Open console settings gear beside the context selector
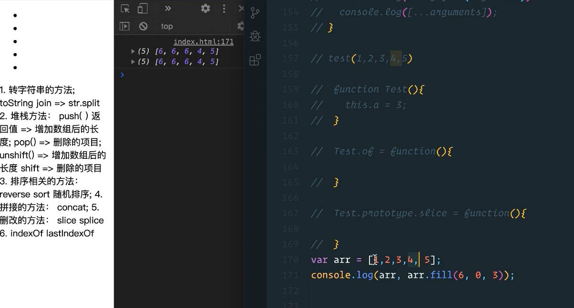The width and height of the screenshot is (574, 308). pyautogui.click(x=241, y=26)
